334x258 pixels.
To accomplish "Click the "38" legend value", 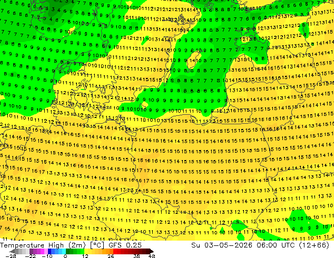I will [137, 256].
